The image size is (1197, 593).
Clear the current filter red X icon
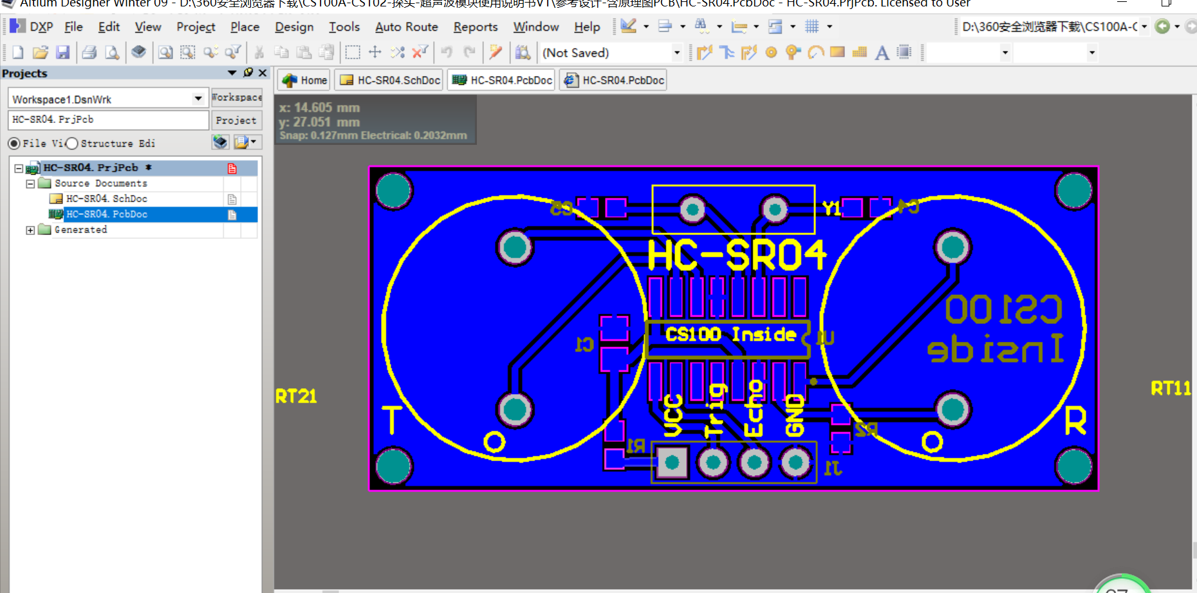(x=420, y=52)
